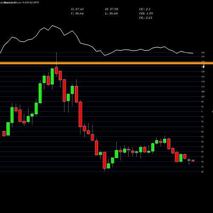Select the 66 price axis label
This screenshot has width=213, height=213.
pyautogui.click(x=202, y=132)
